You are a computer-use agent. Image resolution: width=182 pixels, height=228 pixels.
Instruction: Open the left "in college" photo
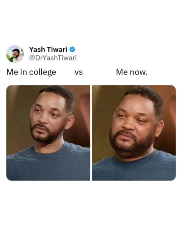48,133
